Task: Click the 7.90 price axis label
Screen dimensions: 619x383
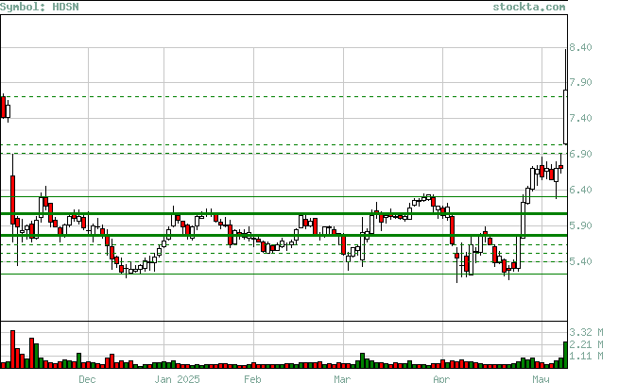Action: tap(580, 82)
